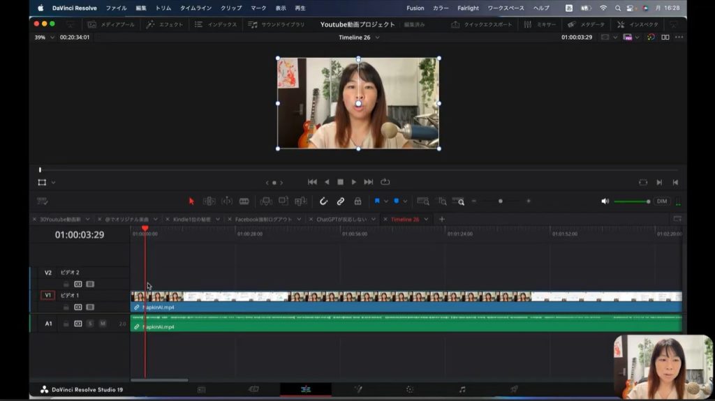Toggle the loop playback icon
715x401 pixels.
pos(385,182)
